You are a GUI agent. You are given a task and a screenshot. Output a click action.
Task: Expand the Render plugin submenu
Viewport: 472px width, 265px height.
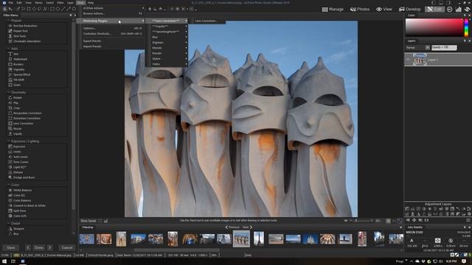[x=167, y=54]
